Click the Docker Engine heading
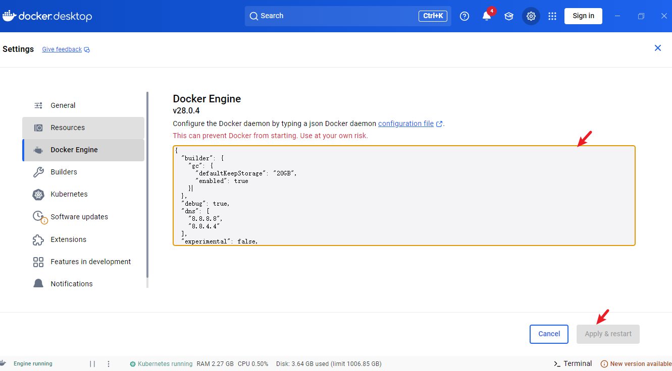 click(207, 99)
